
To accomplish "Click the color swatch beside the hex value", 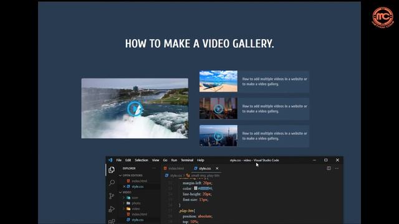I will (195, 188).
